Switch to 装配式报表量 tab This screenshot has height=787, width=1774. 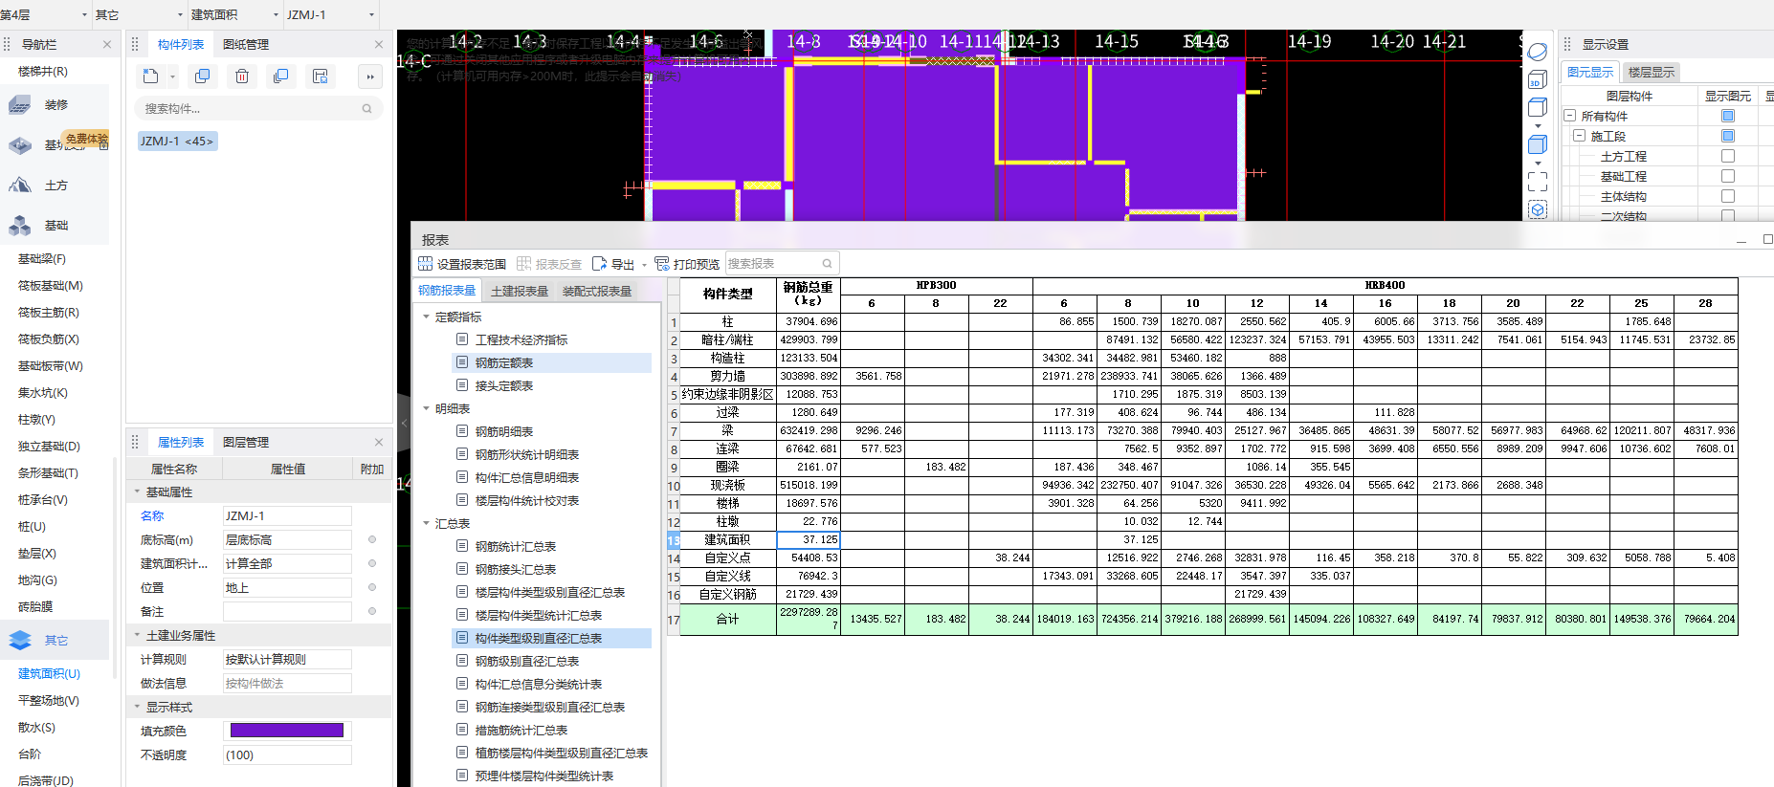[x=597, y=291]
